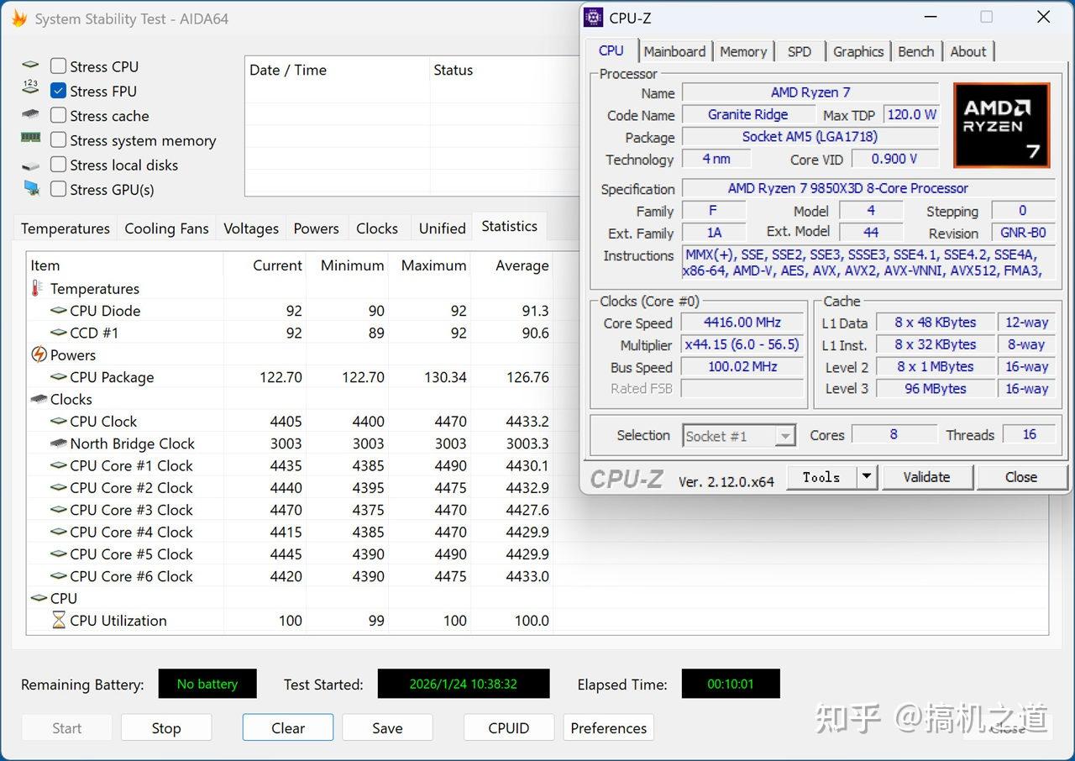Click the chip icon next to CPU Core #4 Clock
This screenshot has height=761, width=1075.
pos(58,532)
